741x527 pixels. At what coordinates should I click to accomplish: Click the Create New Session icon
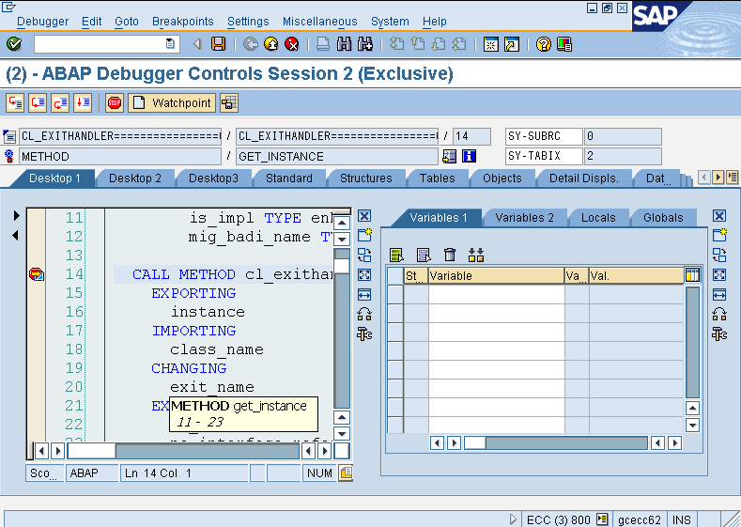(491, 44)
